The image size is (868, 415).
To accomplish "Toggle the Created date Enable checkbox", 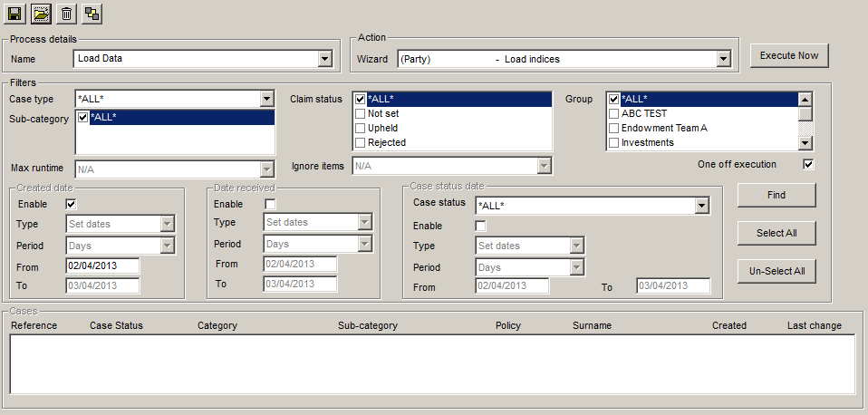I will pos(71,204).
